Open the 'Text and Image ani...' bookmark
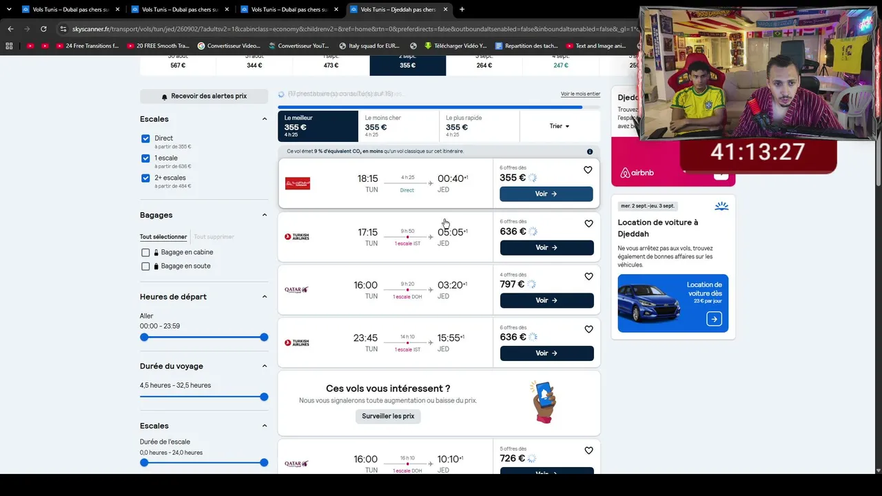The image size is (882, 496). (595, 46)
